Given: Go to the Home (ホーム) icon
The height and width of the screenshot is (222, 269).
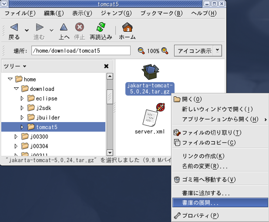Looking at the screenshot, I should [x=127, y=27].
